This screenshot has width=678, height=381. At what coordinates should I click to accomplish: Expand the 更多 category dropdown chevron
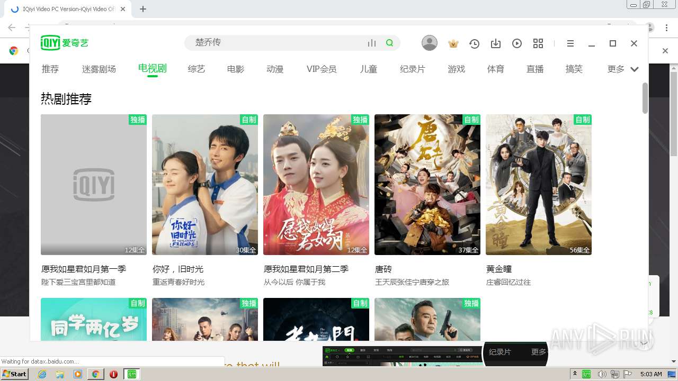635,69
